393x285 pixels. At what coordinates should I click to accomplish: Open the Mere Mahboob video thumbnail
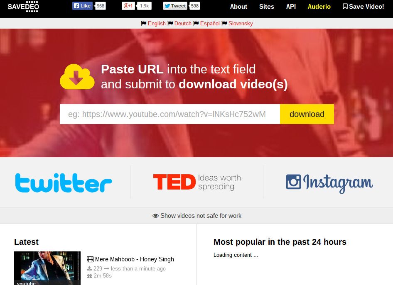point(47,268)
